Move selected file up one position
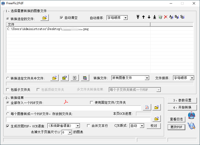Screen dimensions: 200x145 pyautogui.click(x=143, y=17)
